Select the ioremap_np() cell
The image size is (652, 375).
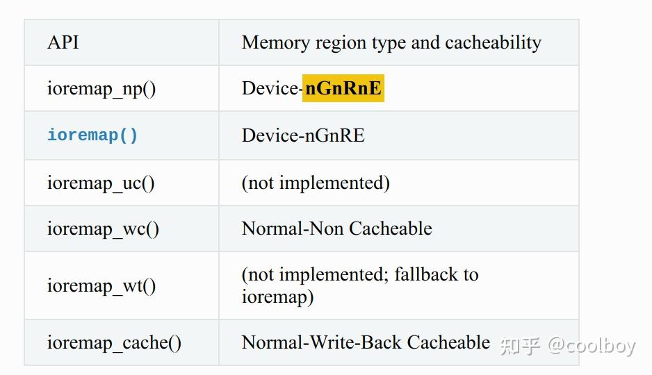point(101,88)
